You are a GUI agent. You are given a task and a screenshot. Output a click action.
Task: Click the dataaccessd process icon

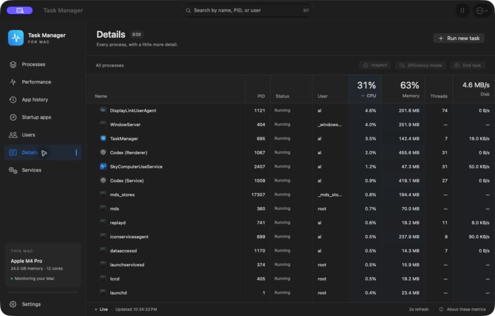tap(103, 251)
